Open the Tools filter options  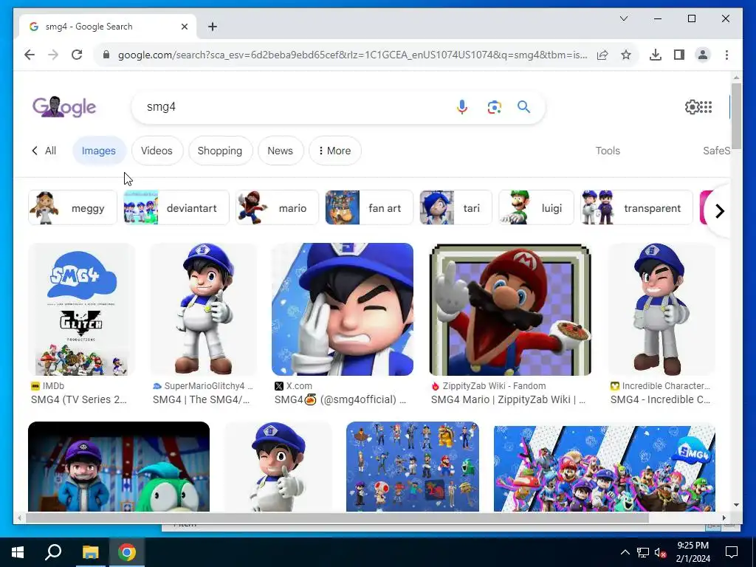(x=608, y=151)
